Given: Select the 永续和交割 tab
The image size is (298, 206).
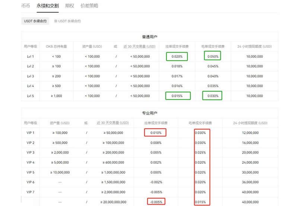Looking at the screenshot, I should (47, 6).
